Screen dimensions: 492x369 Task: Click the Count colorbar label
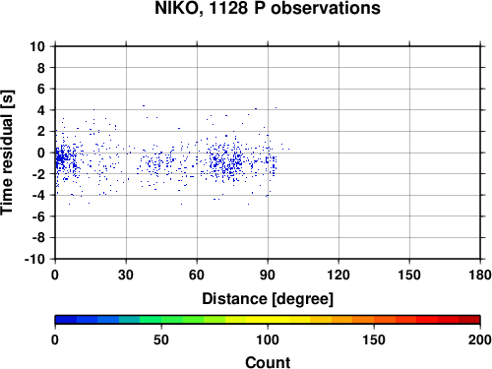[x=268, y=362]
